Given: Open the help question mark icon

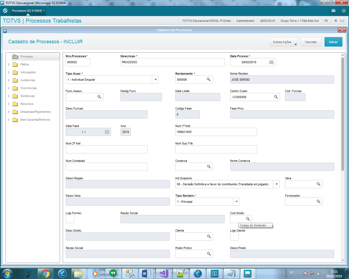Looking at the screenshot, I should pyautogui.click(x=344, y=11).
